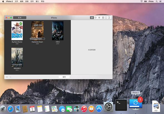Select the 钢铁的眼泪 movie poster
This screenshot has width=164, height=114.
coord(17,57)
